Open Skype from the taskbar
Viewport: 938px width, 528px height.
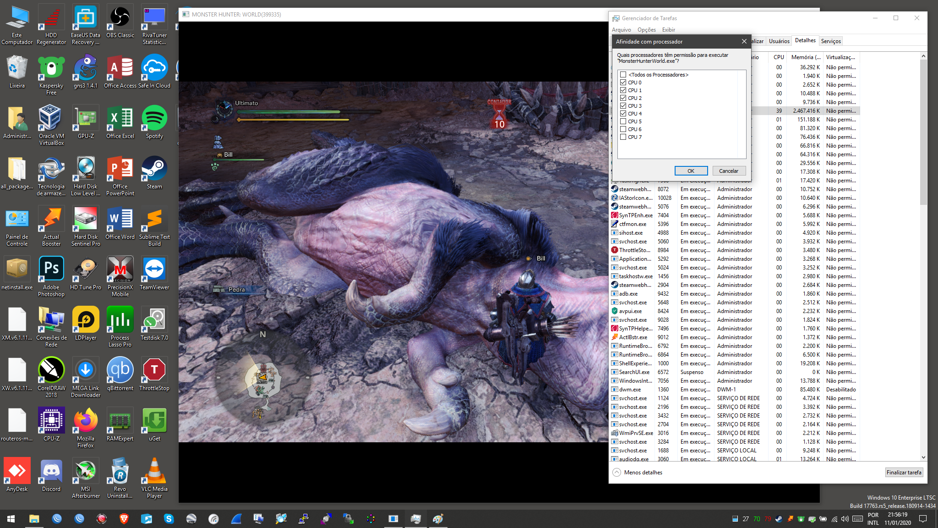coord(169,519)
